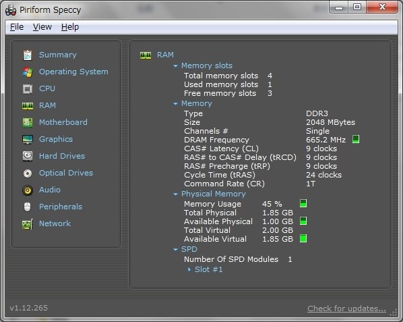Click the CPU chip icon
The height and width of the screenshot is (322, 403).
point(28,89)
